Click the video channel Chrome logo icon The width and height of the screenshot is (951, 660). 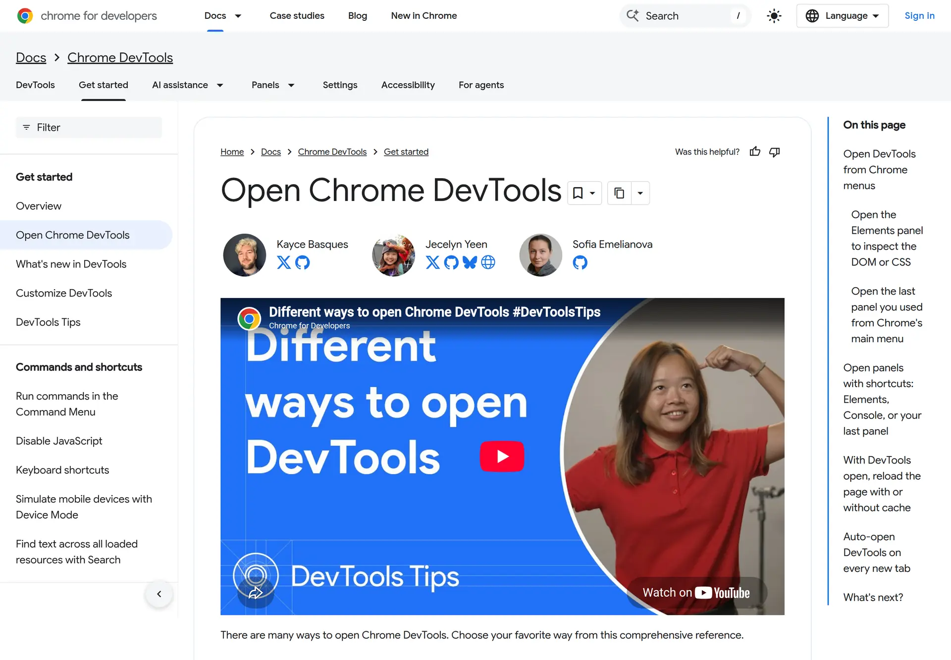(x=249, y=319)
